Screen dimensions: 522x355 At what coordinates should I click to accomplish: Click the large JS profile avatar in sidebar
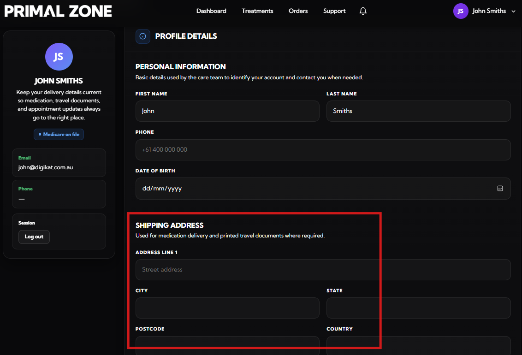click(x=59, y=57)
